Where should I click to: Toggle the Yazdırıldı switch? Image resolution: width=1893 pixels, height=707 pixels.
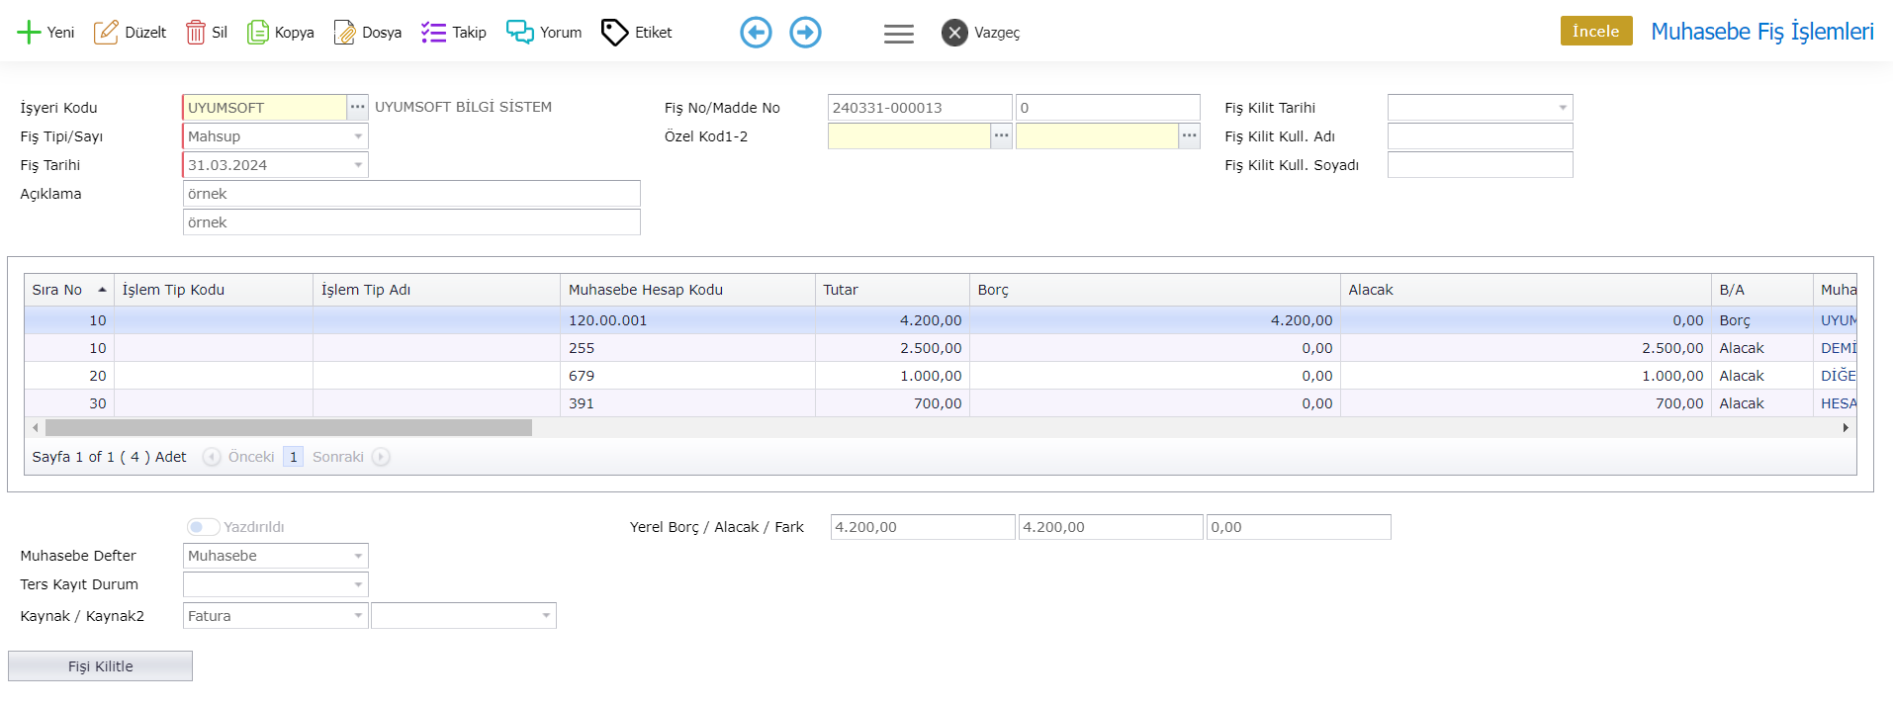pyautogui.click(x=203, y=527)
